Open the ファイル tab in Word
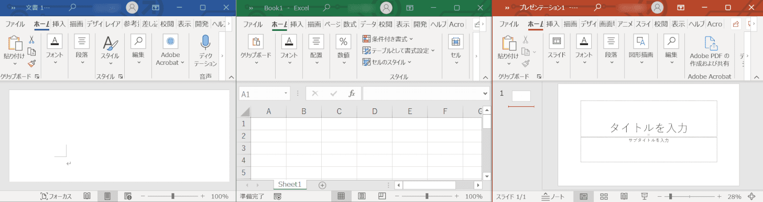Viewport: 763px width, 202px height. (x=16, y=24)
